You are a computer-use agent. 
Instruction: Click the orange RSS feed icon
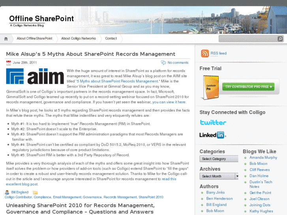pos(205,53)
